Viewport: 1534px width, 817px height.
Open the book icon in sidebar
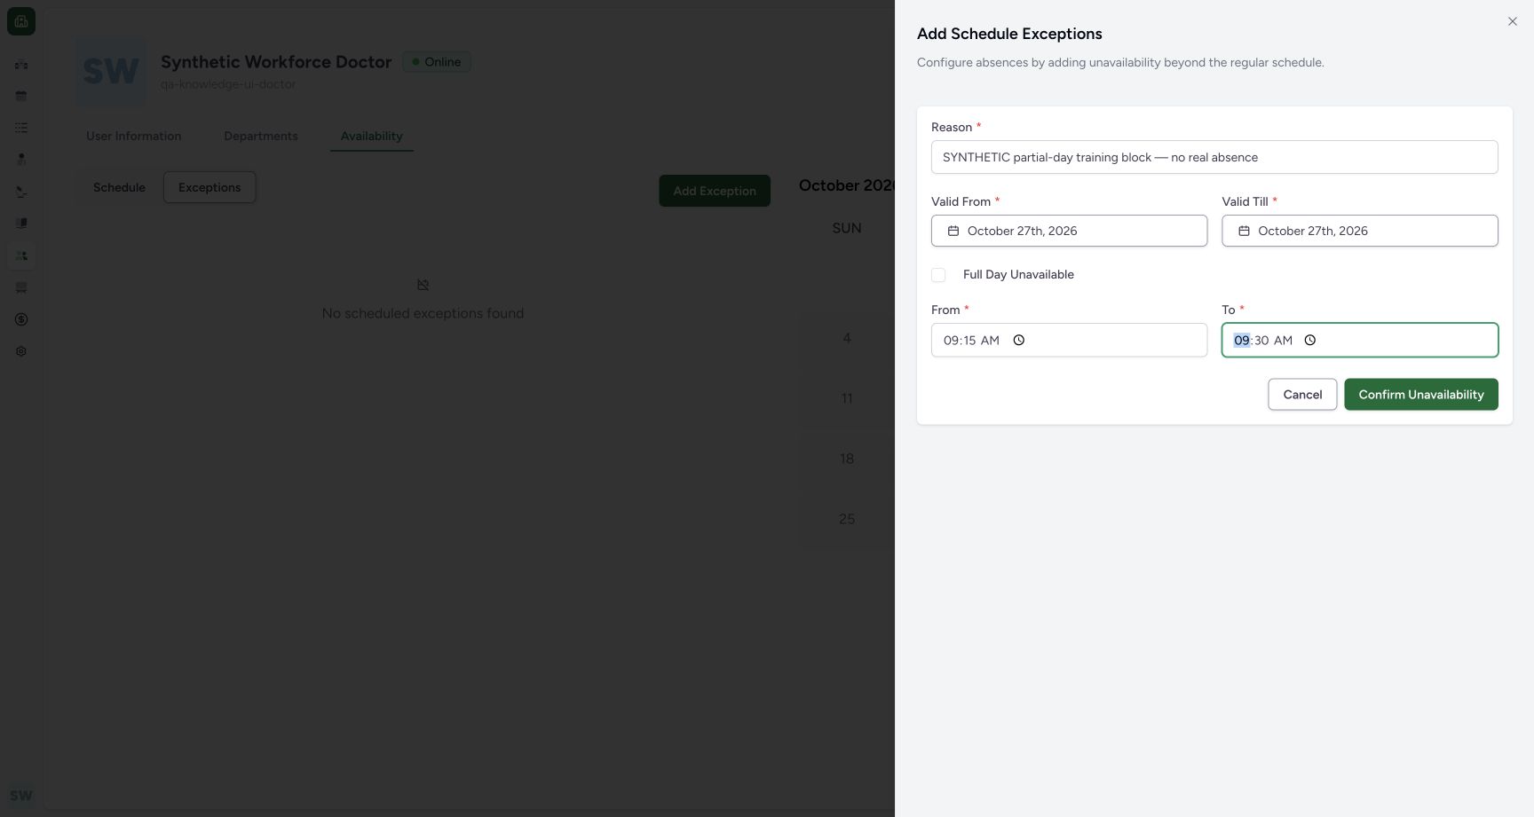[x=21, y=224]
